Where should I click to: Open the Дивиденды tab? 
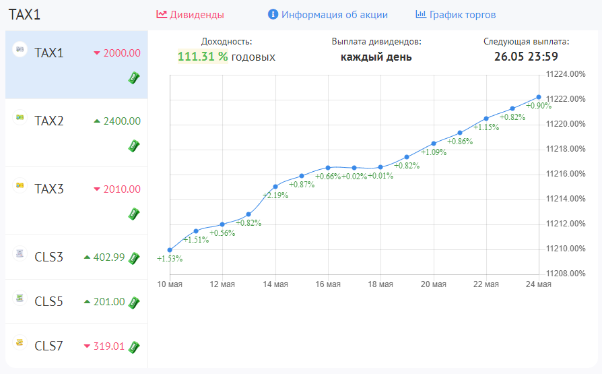click(x=190, y=15)
